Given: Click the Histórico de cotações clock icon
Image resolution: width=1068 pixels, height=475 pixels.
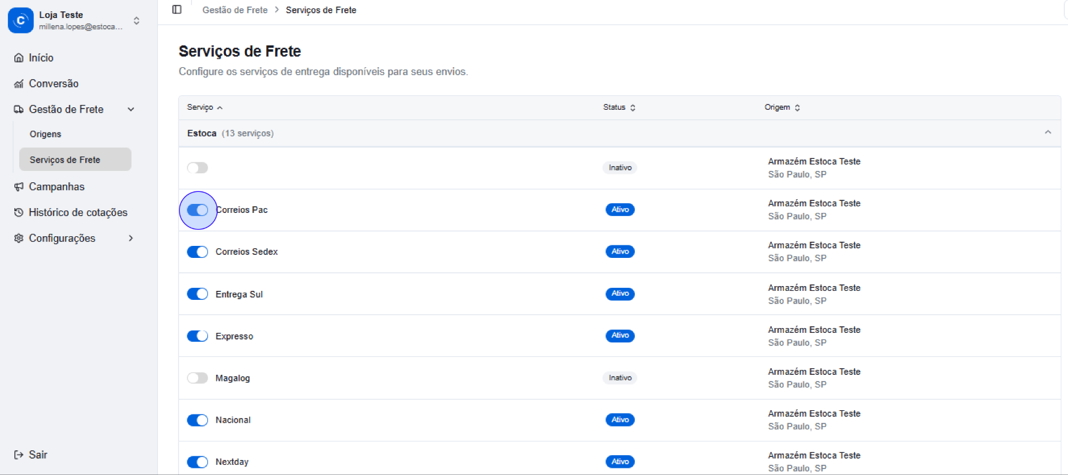Looking at the screenshot, I should [19, 213].
